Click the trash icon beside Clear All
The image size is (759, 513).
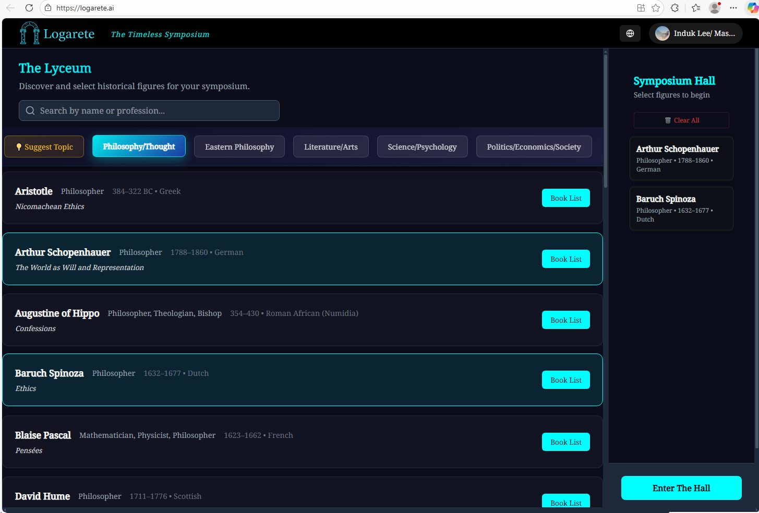pyautogui.click(x=668, y=120)
